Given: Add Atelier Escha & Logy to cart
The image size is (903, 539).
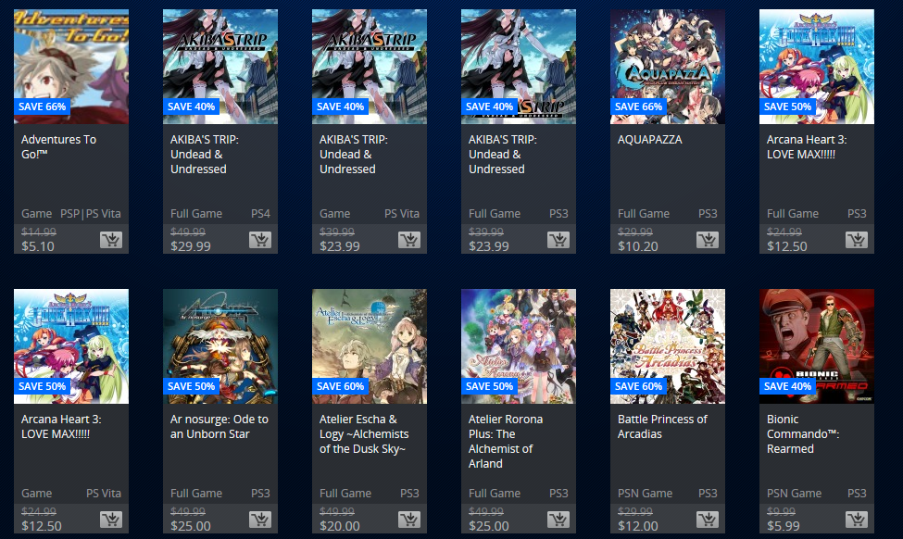Looking at the screenshot, I should pyautogui.click(x=409, y=520).
